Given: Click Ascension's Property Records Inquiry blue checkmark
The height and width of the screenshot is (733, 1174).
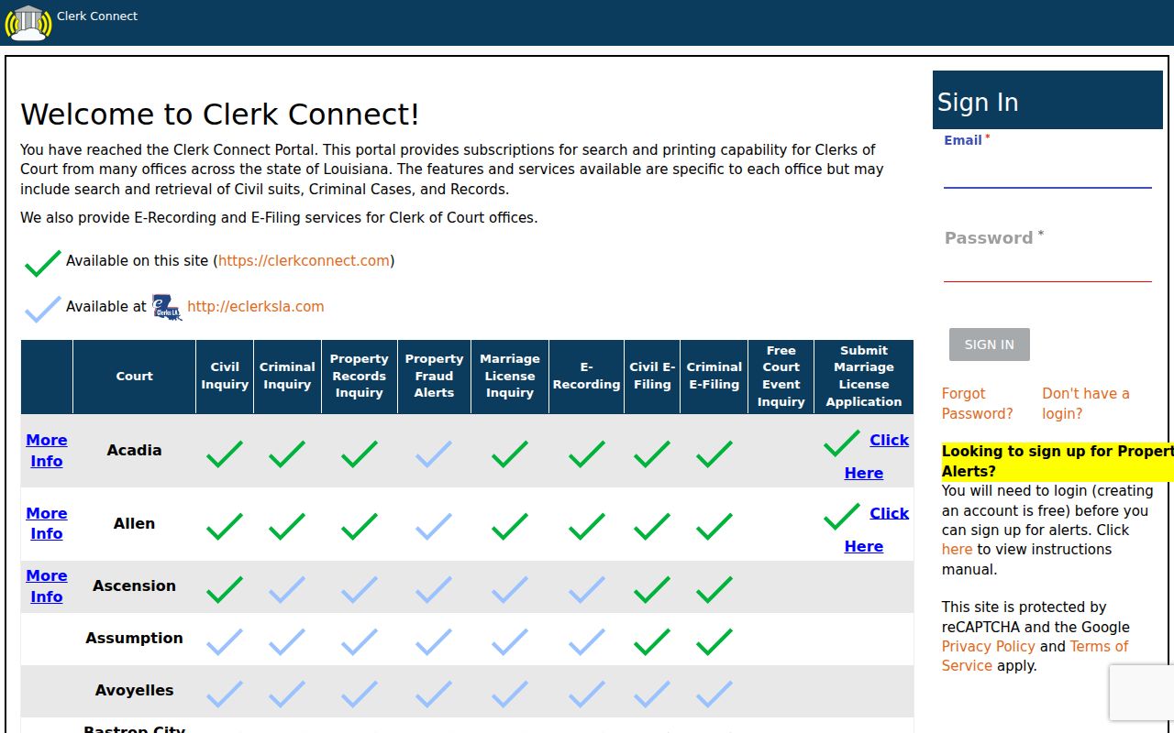Looking at the screenshot, I should pos(360,589).
